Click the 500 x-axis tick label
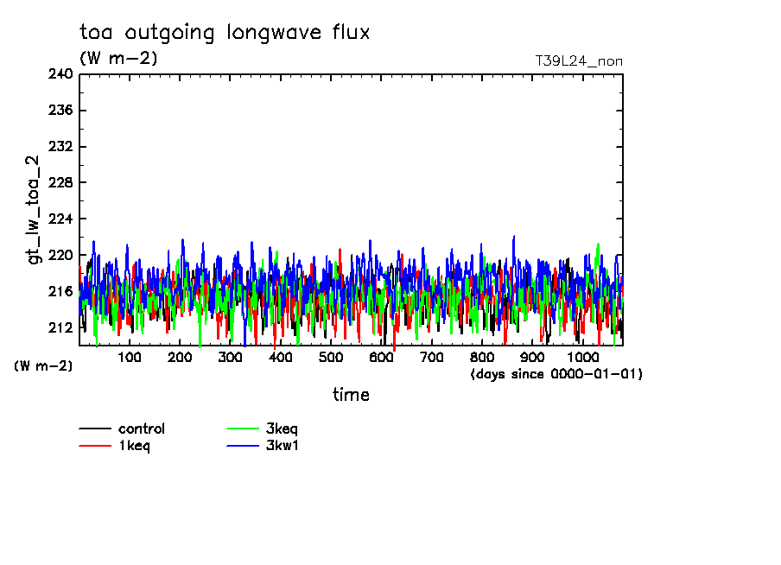The image size is (781, 565). click(x=330, y=357)
